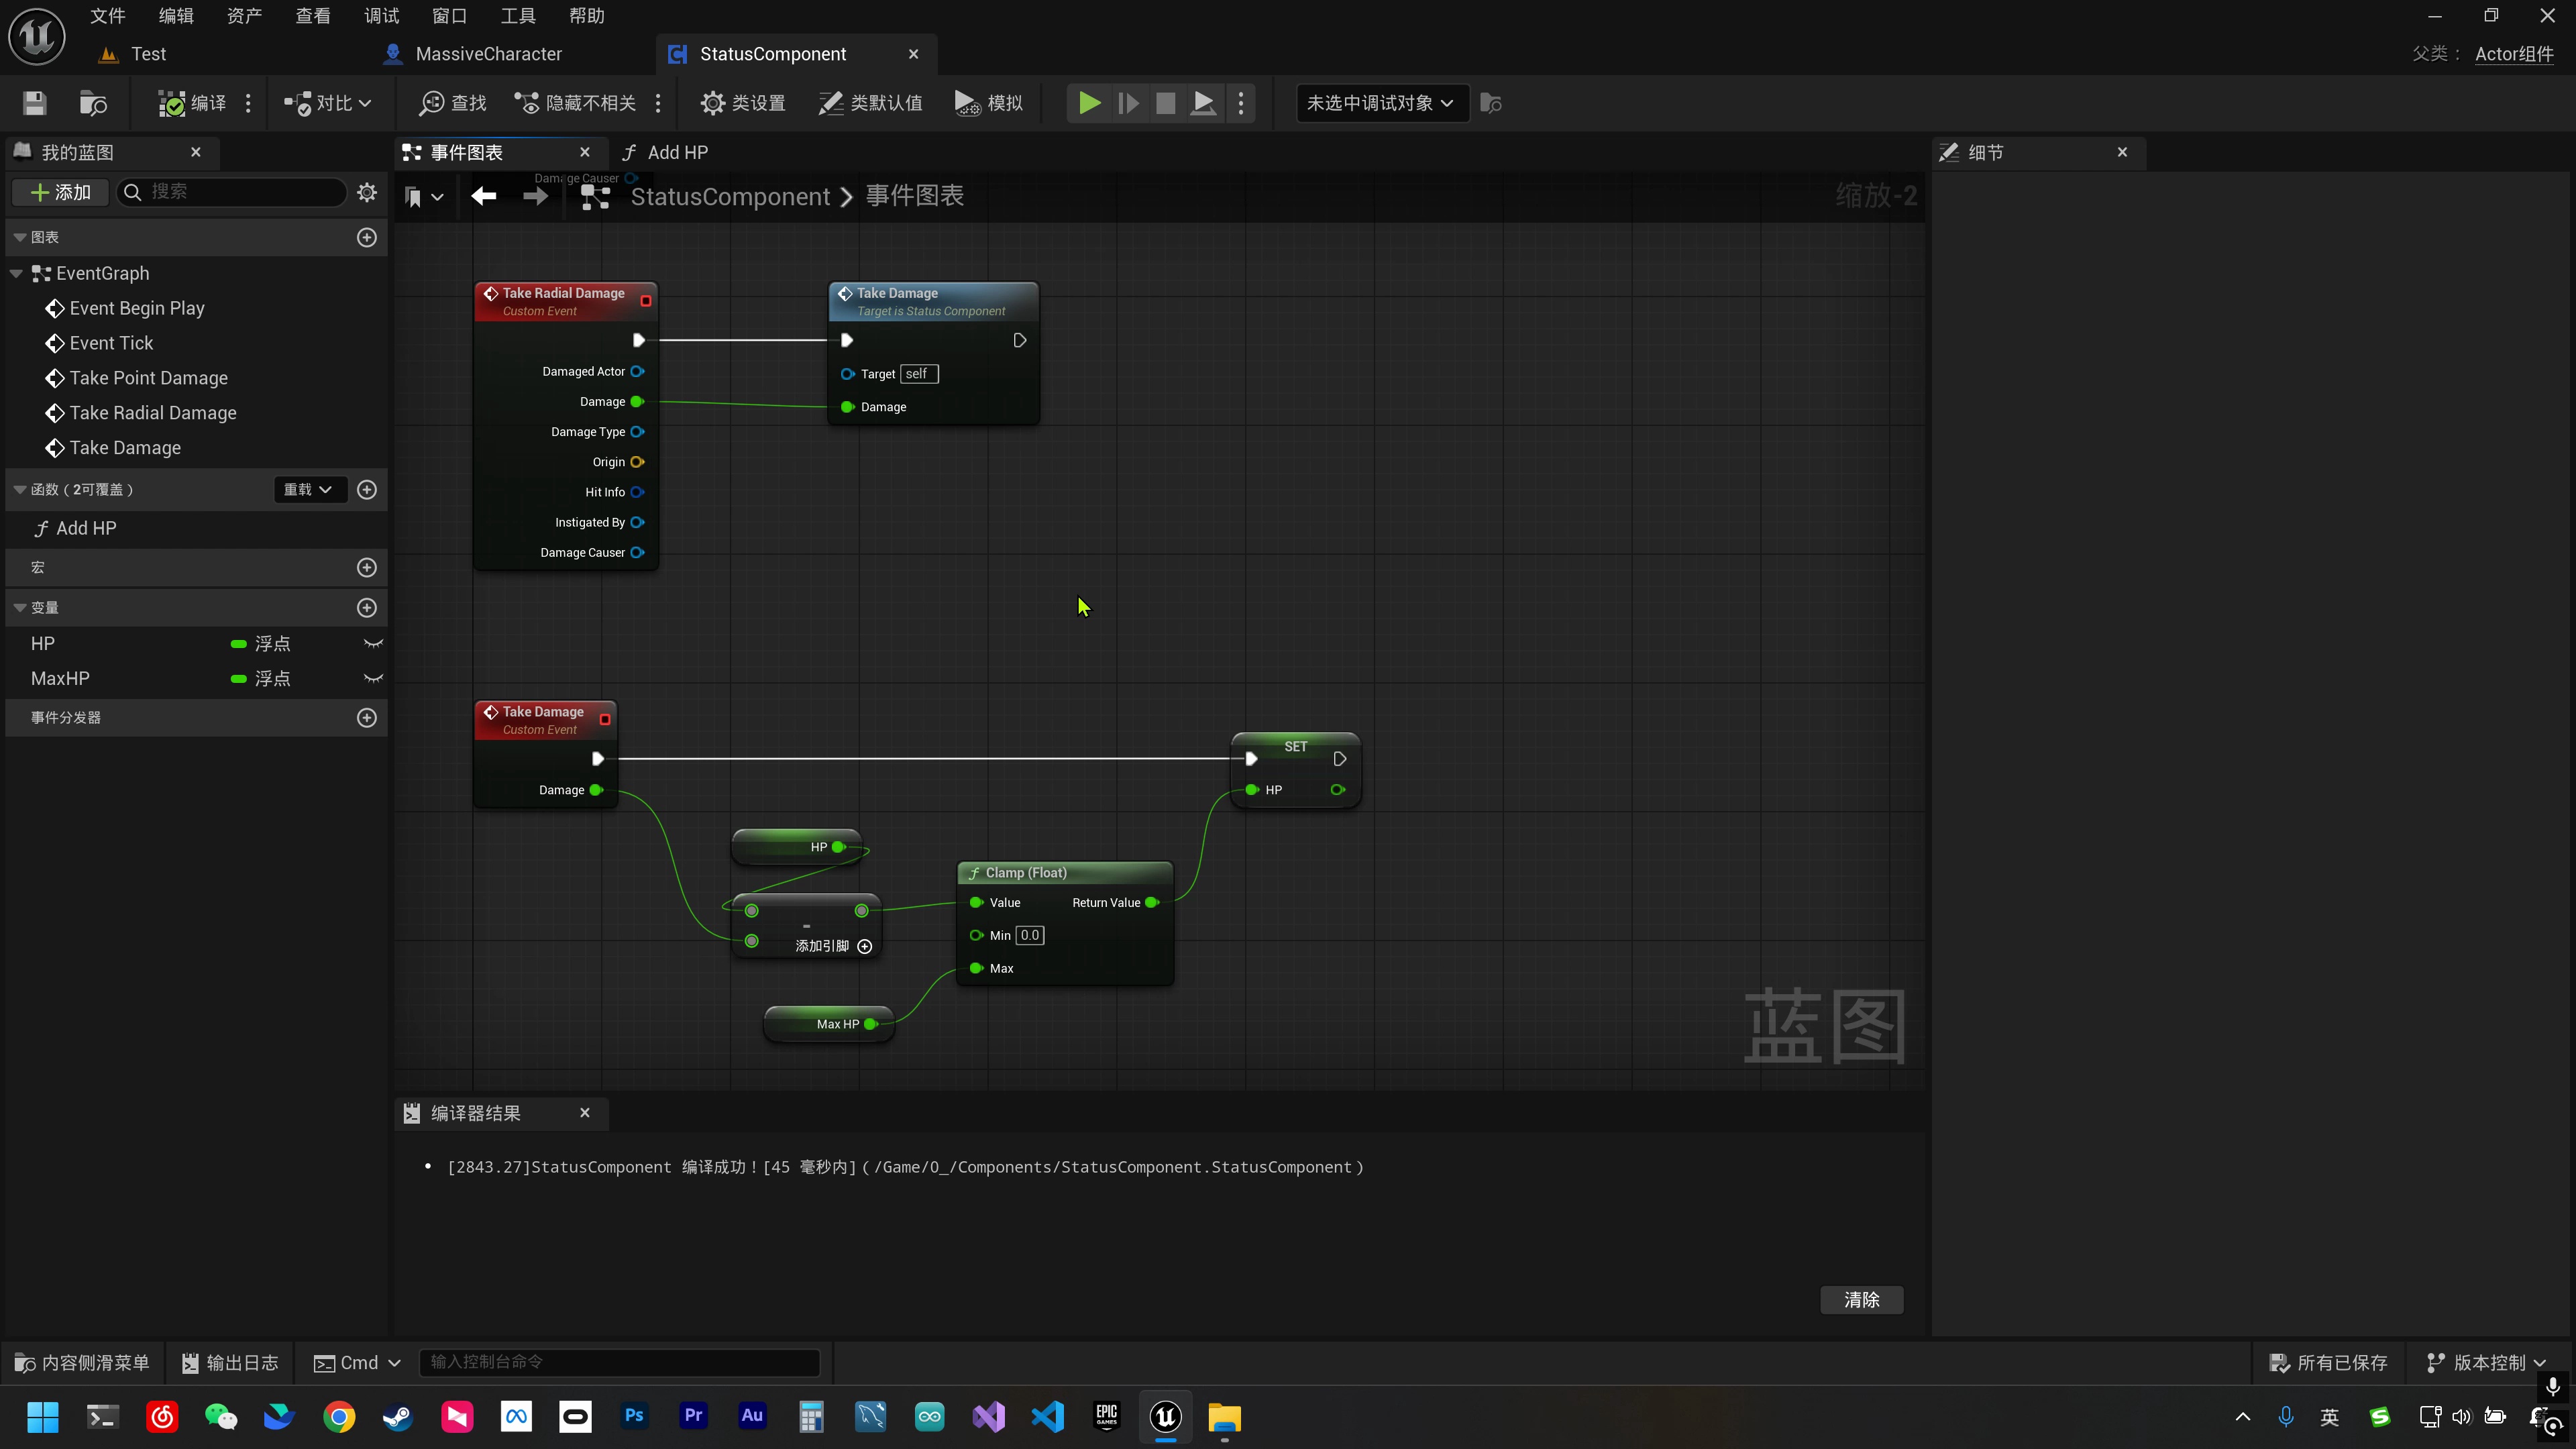Image resolution: width=2576 pixels, height=1449 pixels.
Task: Click the frame skip playback button
Action: 1128,103
